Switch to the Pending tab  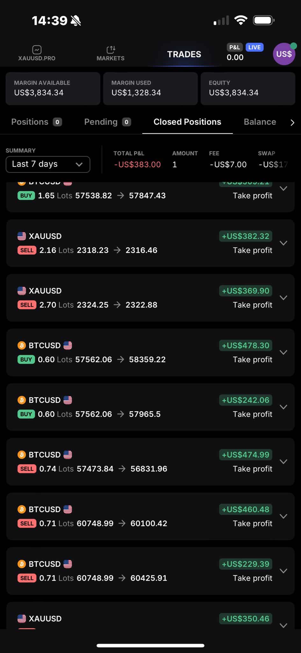coord(107,122)
